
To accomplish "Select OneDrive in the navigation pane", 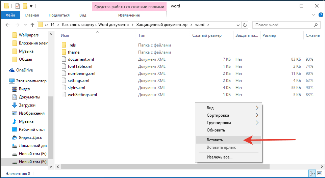I will point(24,70).
